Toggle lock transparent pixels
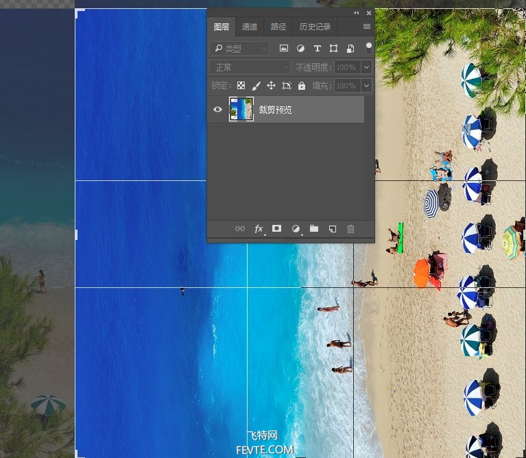This screenshot has width=526, height=458. pyautogui.click(x=241, y=86)
